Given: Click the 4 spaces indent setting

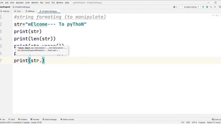Looking at the screenshot, I should tap(202, 123).
